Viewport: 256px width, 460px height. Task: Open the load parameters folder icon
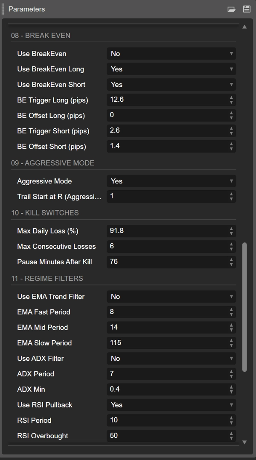click(232, 9)
